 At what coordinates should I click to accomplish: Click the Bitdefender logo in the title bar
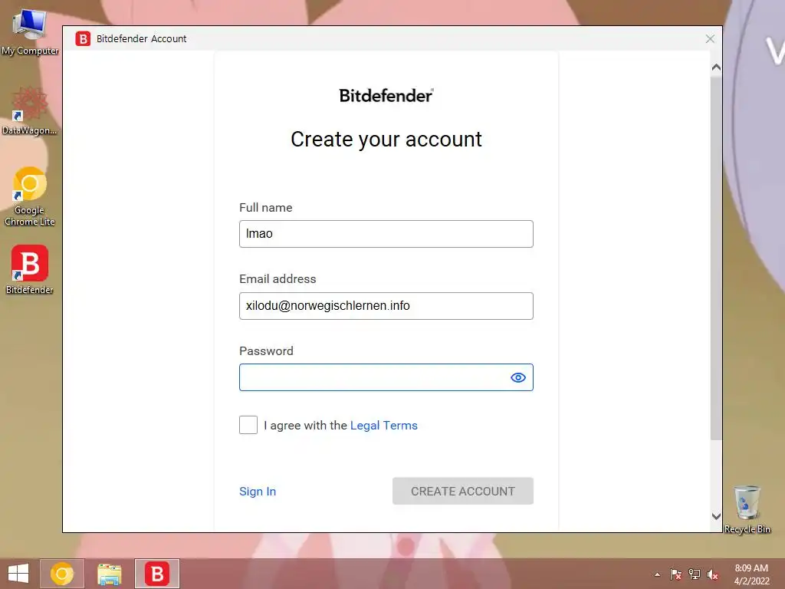pos(83,38)
